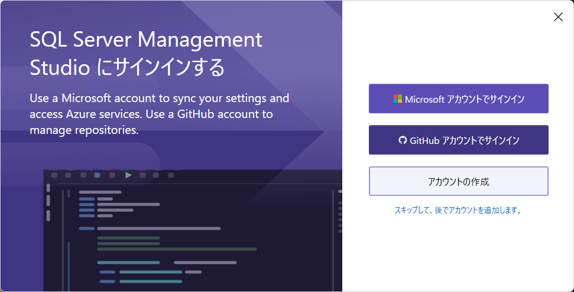
Task: Click the right-side panel in the illustration
Action: [x=339, y=236]
